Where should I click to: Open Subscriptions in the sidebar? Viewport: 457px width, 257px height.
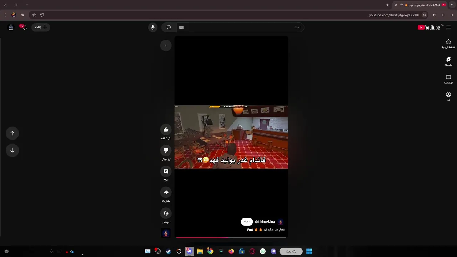(448, 79)
